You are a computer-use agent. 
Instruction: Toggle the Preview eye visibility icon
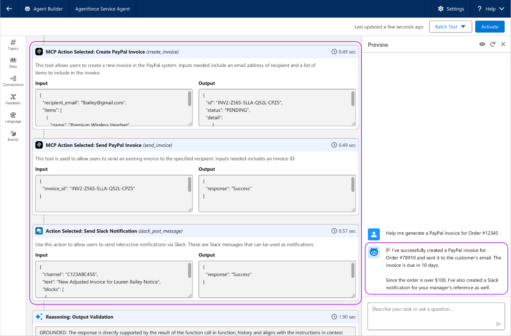coord(482,44)
